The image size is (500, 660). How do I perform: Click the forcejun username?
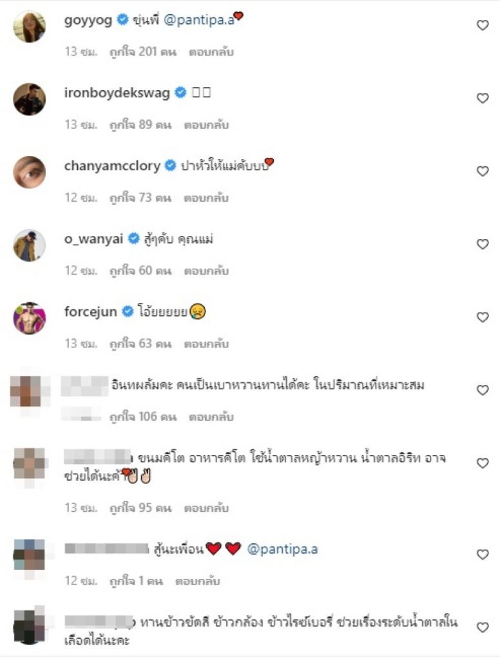(90, 312)
